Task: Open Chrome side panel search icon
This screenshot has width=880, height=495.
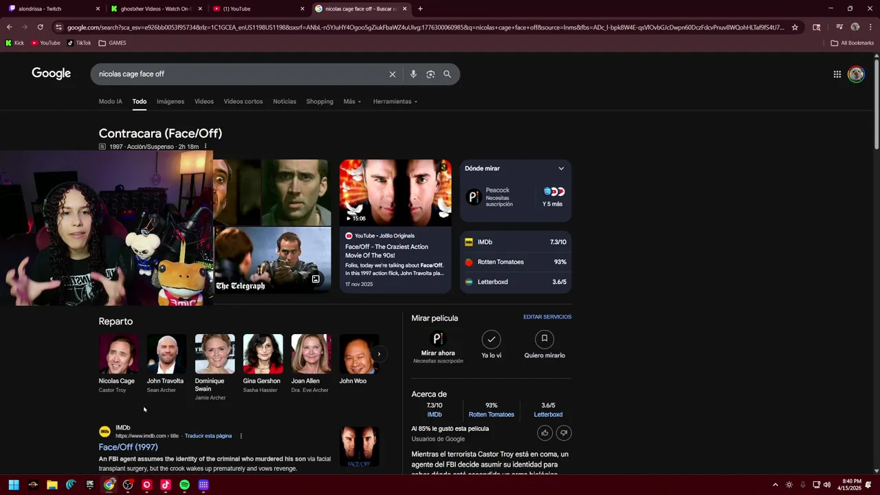Action: pos(817,27)
